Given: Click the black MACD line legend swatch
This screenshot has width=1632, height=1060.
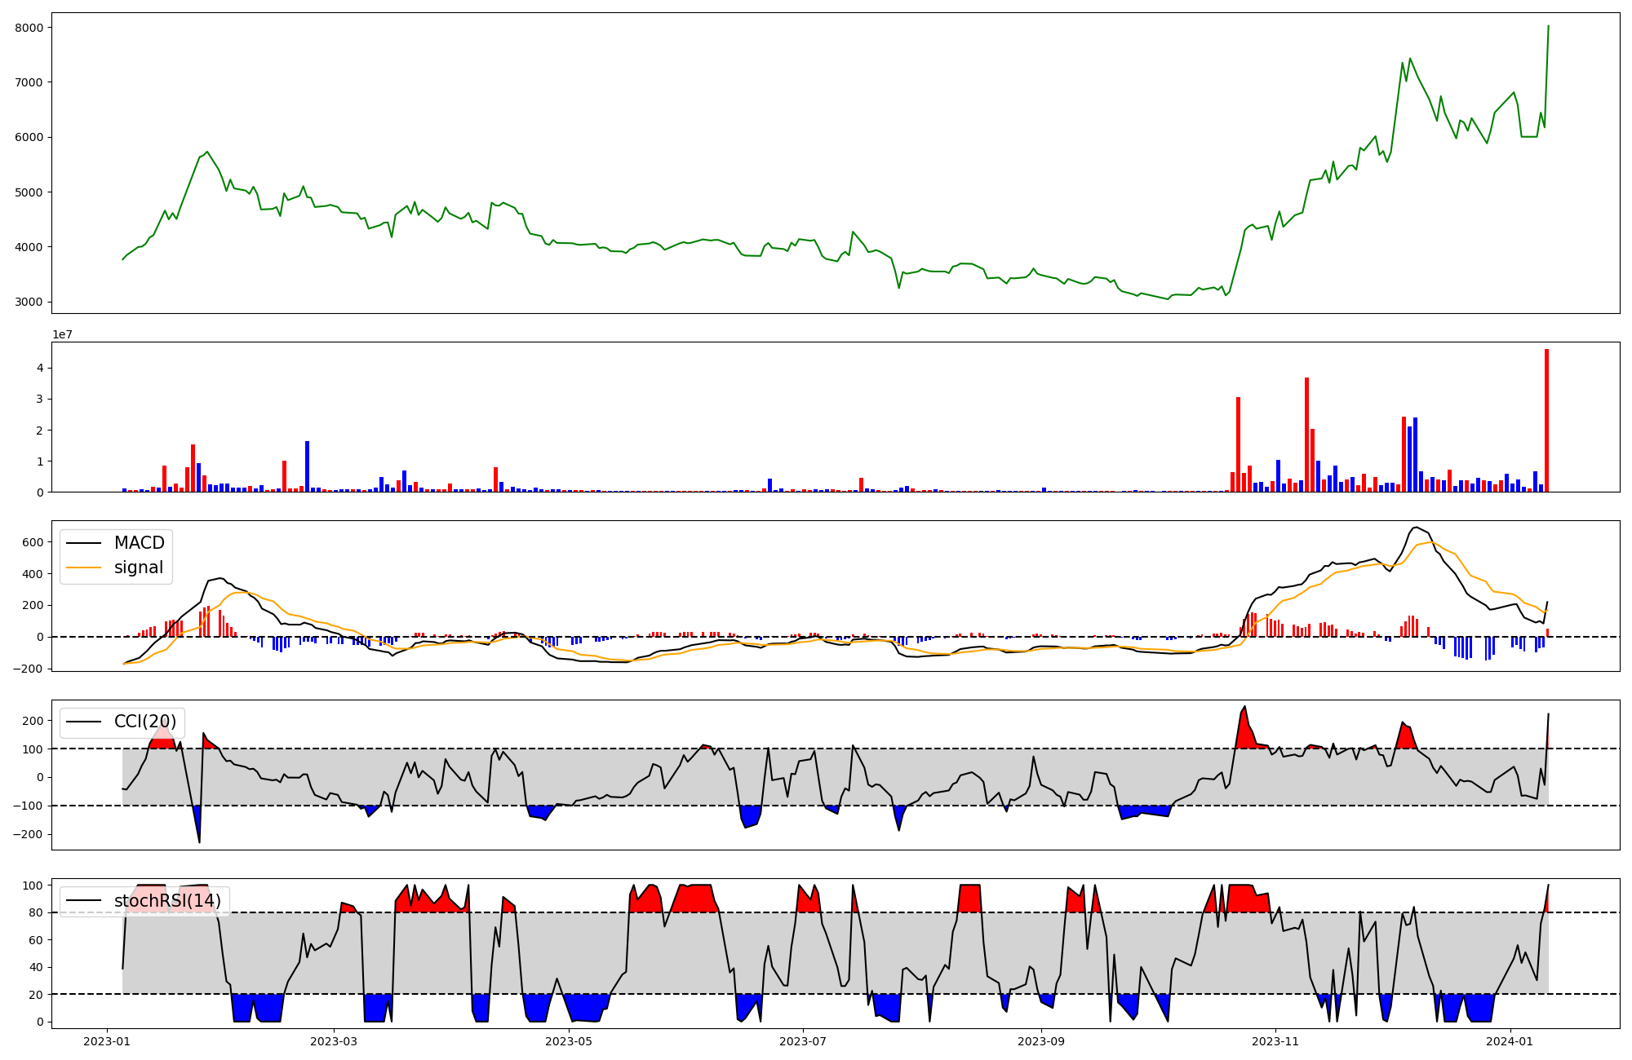Looking at the screenshot, I should click(x=83, y=543).
